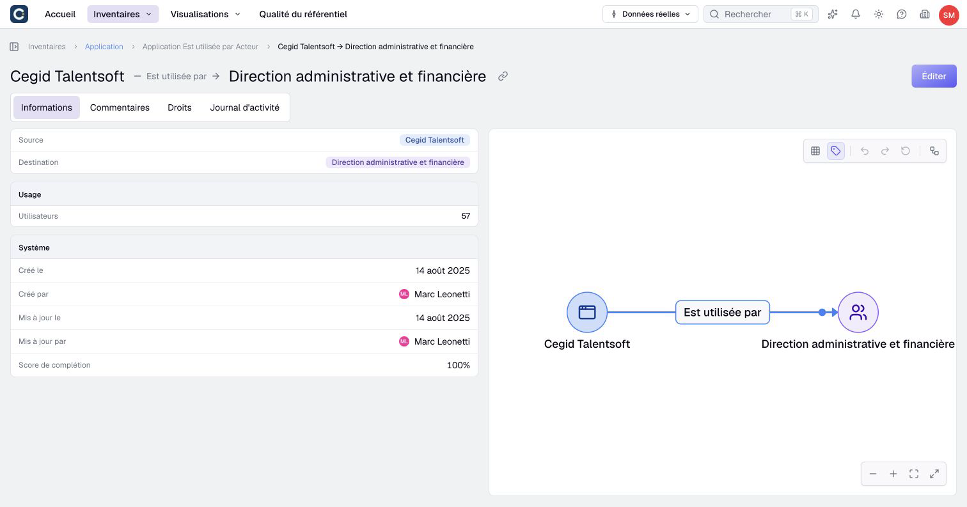Reset the diagram with the circular arrow icon
Viewport: 967px width, 507px height.
[906, 151]
